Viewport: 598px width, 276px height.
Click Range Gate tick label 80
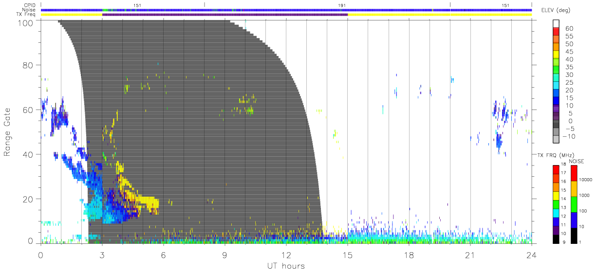pos(27,65)
